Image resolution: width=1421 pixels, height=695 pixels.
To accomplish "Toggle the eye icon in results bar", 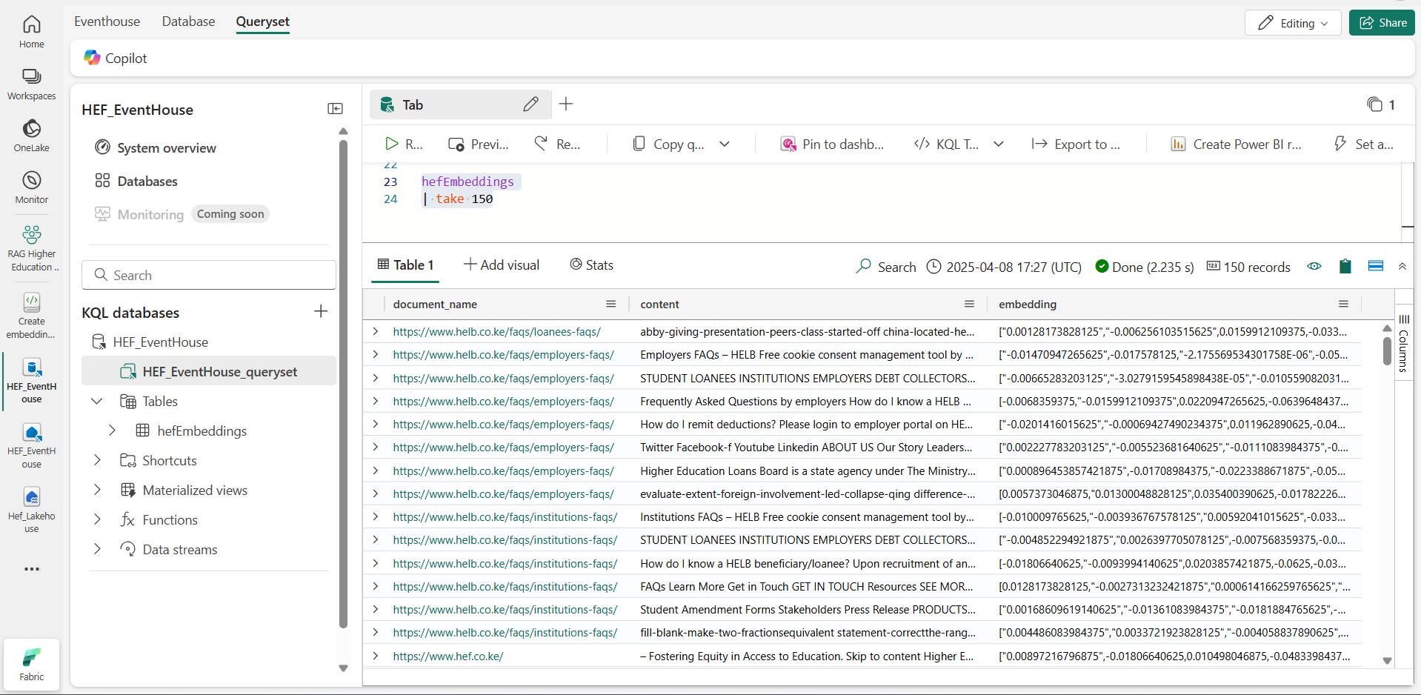I will (1314, 266).
